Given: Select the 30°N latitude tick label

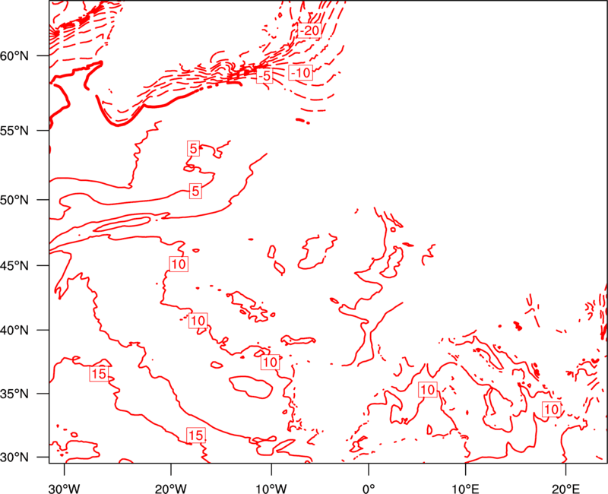Looking at the screenshot, I should pos(14,458).
